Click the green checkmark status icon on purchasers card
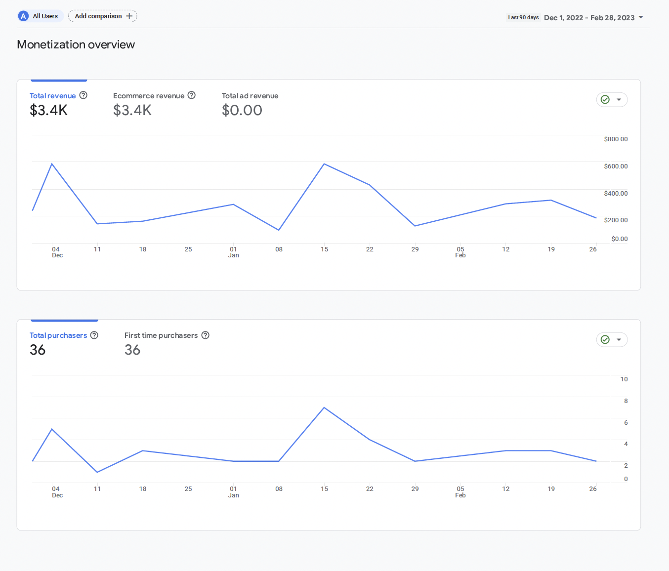Image resolution: width=669 pixels, height=571 pixels. [605, 339]
